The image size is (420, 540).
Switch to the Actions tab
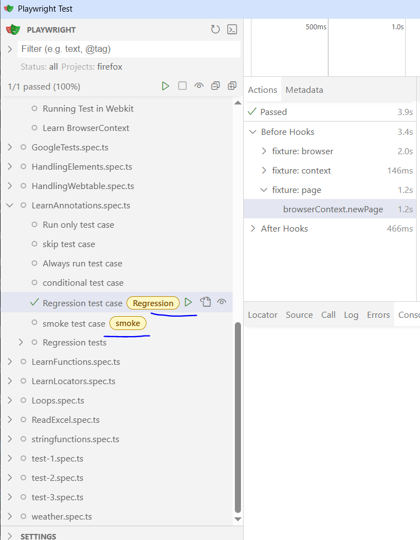[x=262, y=90]
